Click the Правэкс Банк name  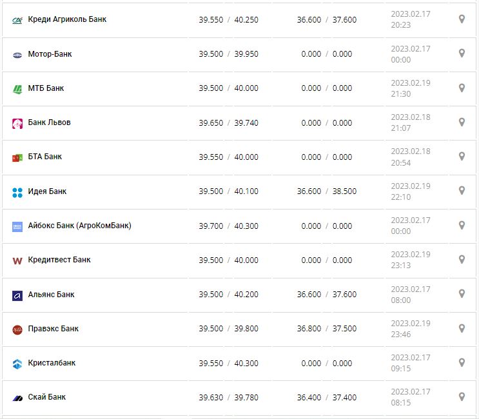click(53, 329)
